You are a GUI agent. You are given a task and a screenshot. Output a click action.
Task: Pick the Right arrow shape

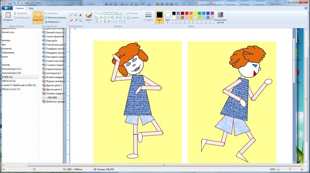point(113,18)
